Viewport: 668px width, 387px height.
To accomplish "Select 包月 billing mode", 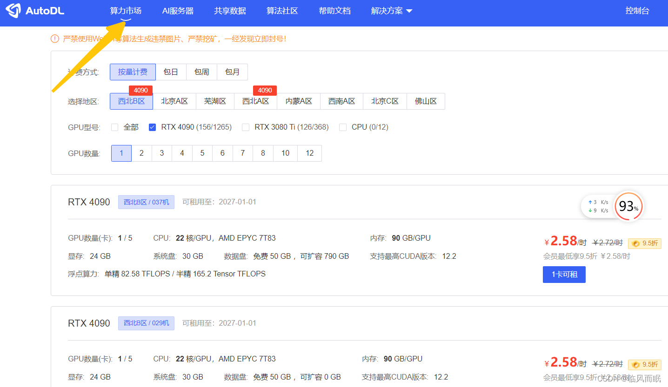I will pos(232,72).
